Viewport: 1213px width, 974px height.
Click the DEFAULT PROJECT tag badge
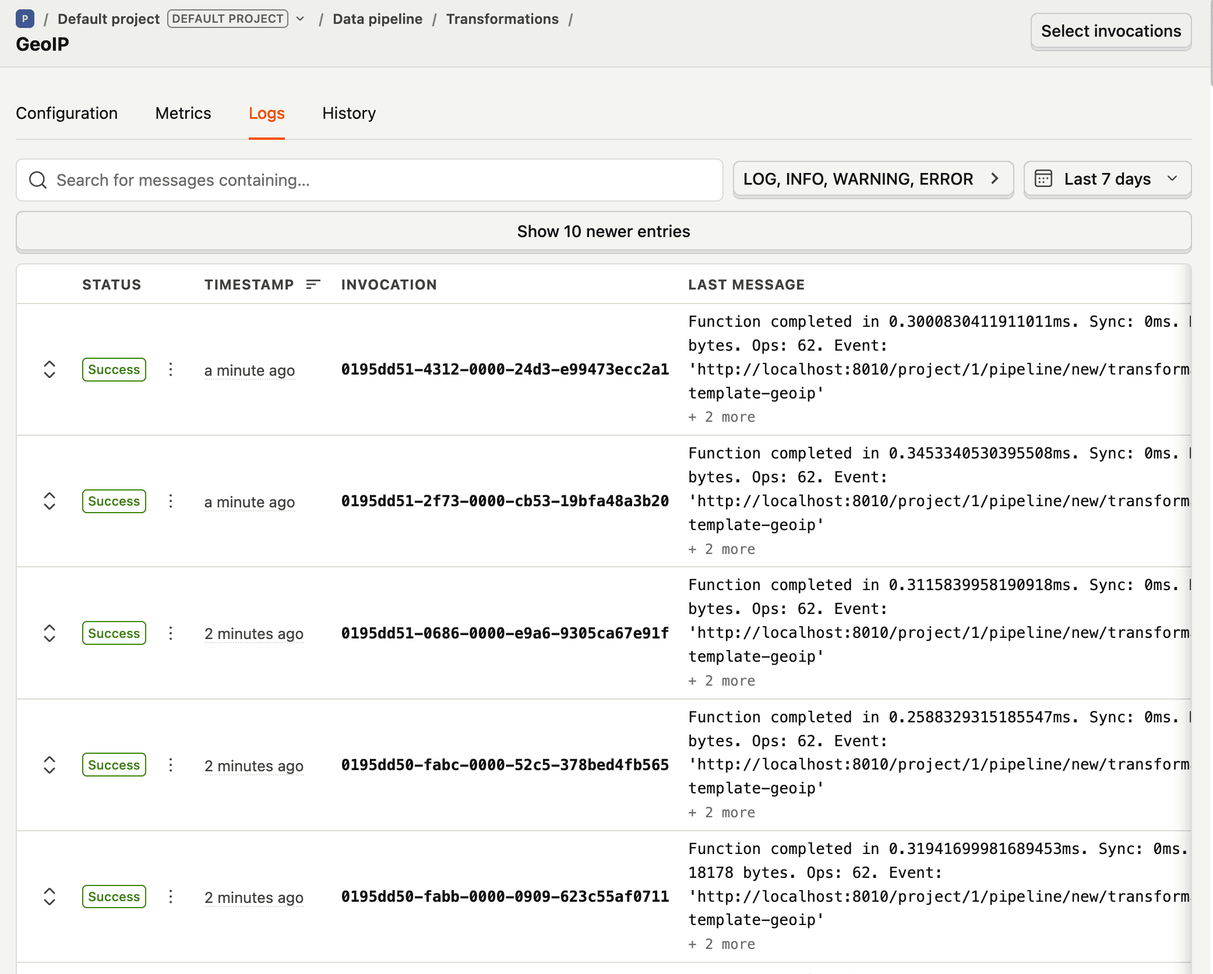[228, 19]
